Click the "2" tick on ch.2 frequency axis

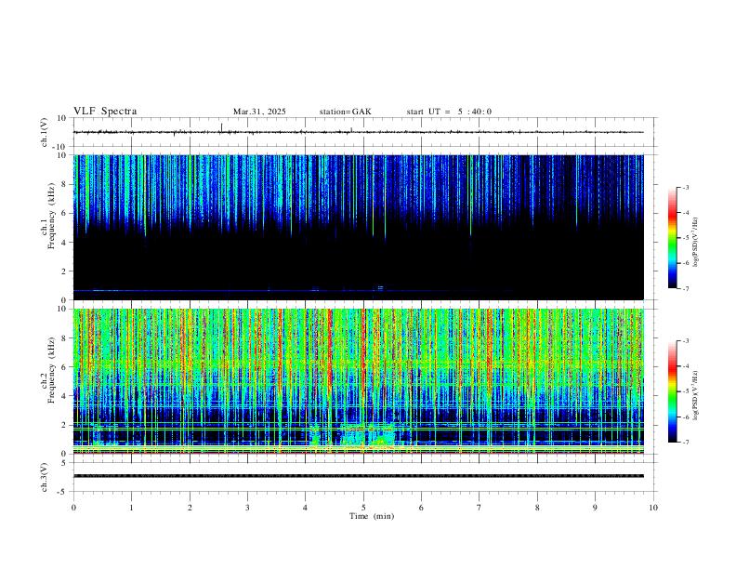65,425
